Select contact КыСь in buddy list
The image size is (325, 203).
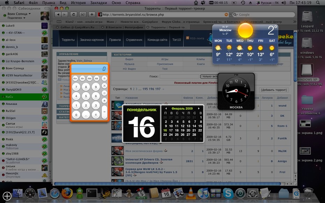(x=24, y=97)
